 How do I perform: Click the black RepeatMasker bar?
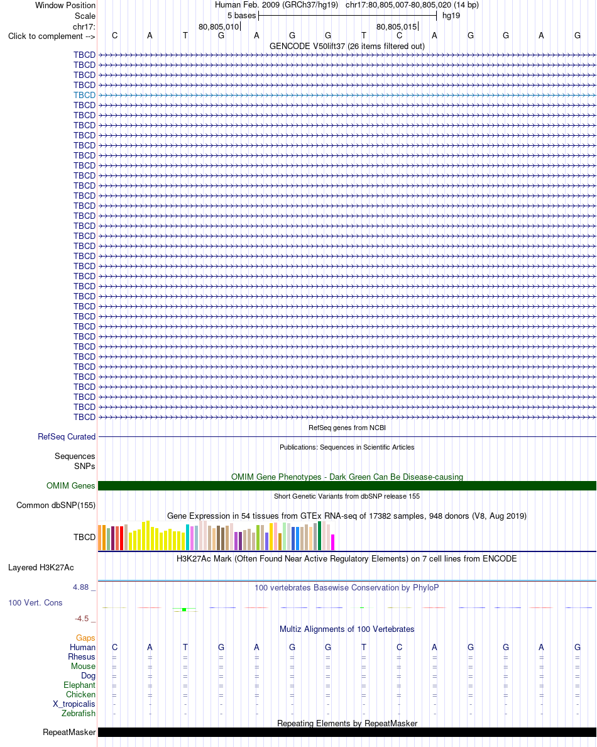pos(347,733)
